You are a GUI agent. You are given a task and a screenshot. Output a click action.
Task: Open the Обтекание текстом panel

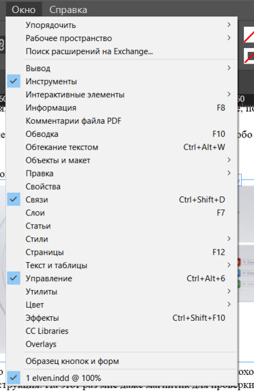point(122,147)
